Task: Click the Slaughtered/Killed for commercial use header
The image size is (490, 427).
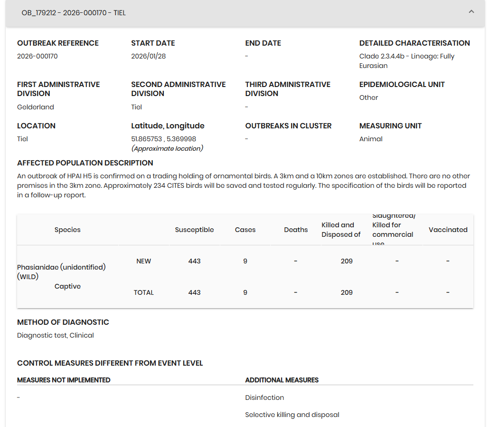Action: tap(393, 230)
